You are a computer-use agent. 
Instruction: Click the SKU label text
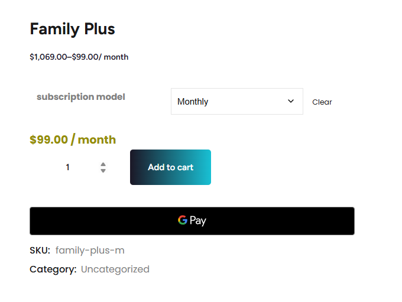tap(40, 251)
